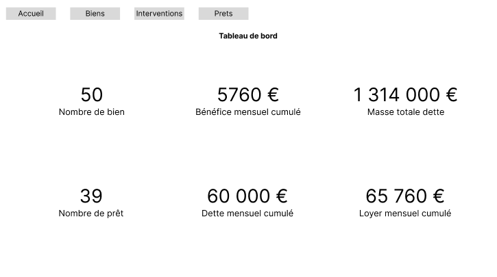Click the 5760 € profit figure

point(248,95)
